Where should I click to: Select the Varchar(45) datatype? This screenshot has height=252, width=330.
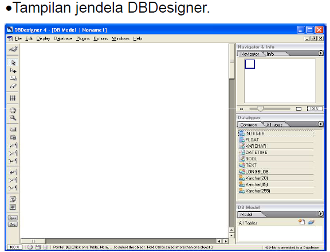(276, 184)
